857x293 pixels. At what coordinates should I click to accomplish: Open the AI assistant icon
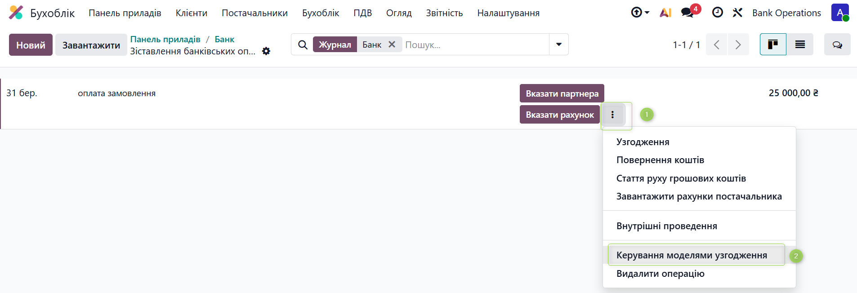point(665,13)
